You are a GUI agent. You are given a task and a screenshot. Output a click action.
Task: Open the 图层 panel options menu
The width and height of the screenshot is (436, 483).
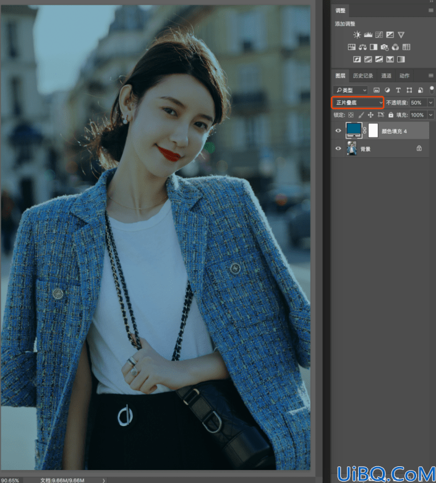pyautogui.click(x=431, y=76)
